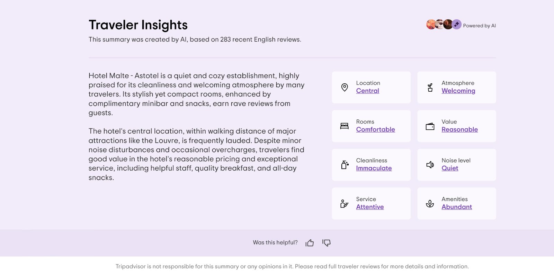Follow the Abundant amenities link
This screenshot has height=276, width=554.
(x=457, y=207)
